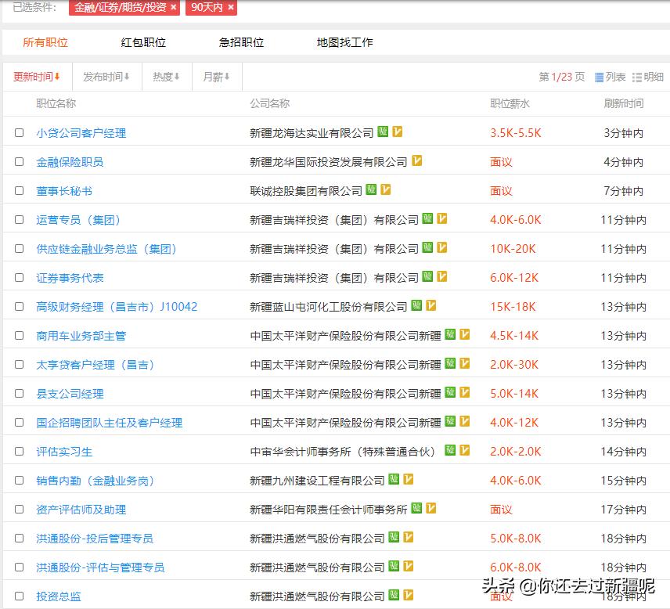Tick the checkbox beside 投资总监

click(20, 596)
